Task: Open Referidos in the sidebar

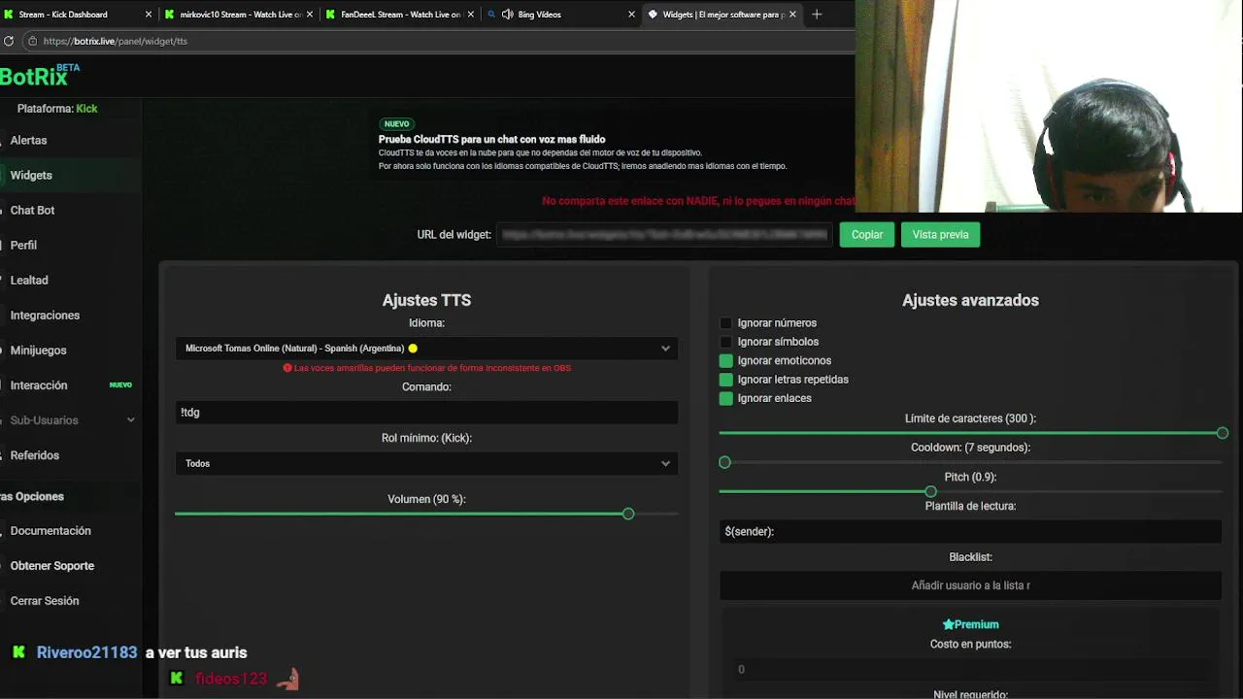Action: click(35, 455)
